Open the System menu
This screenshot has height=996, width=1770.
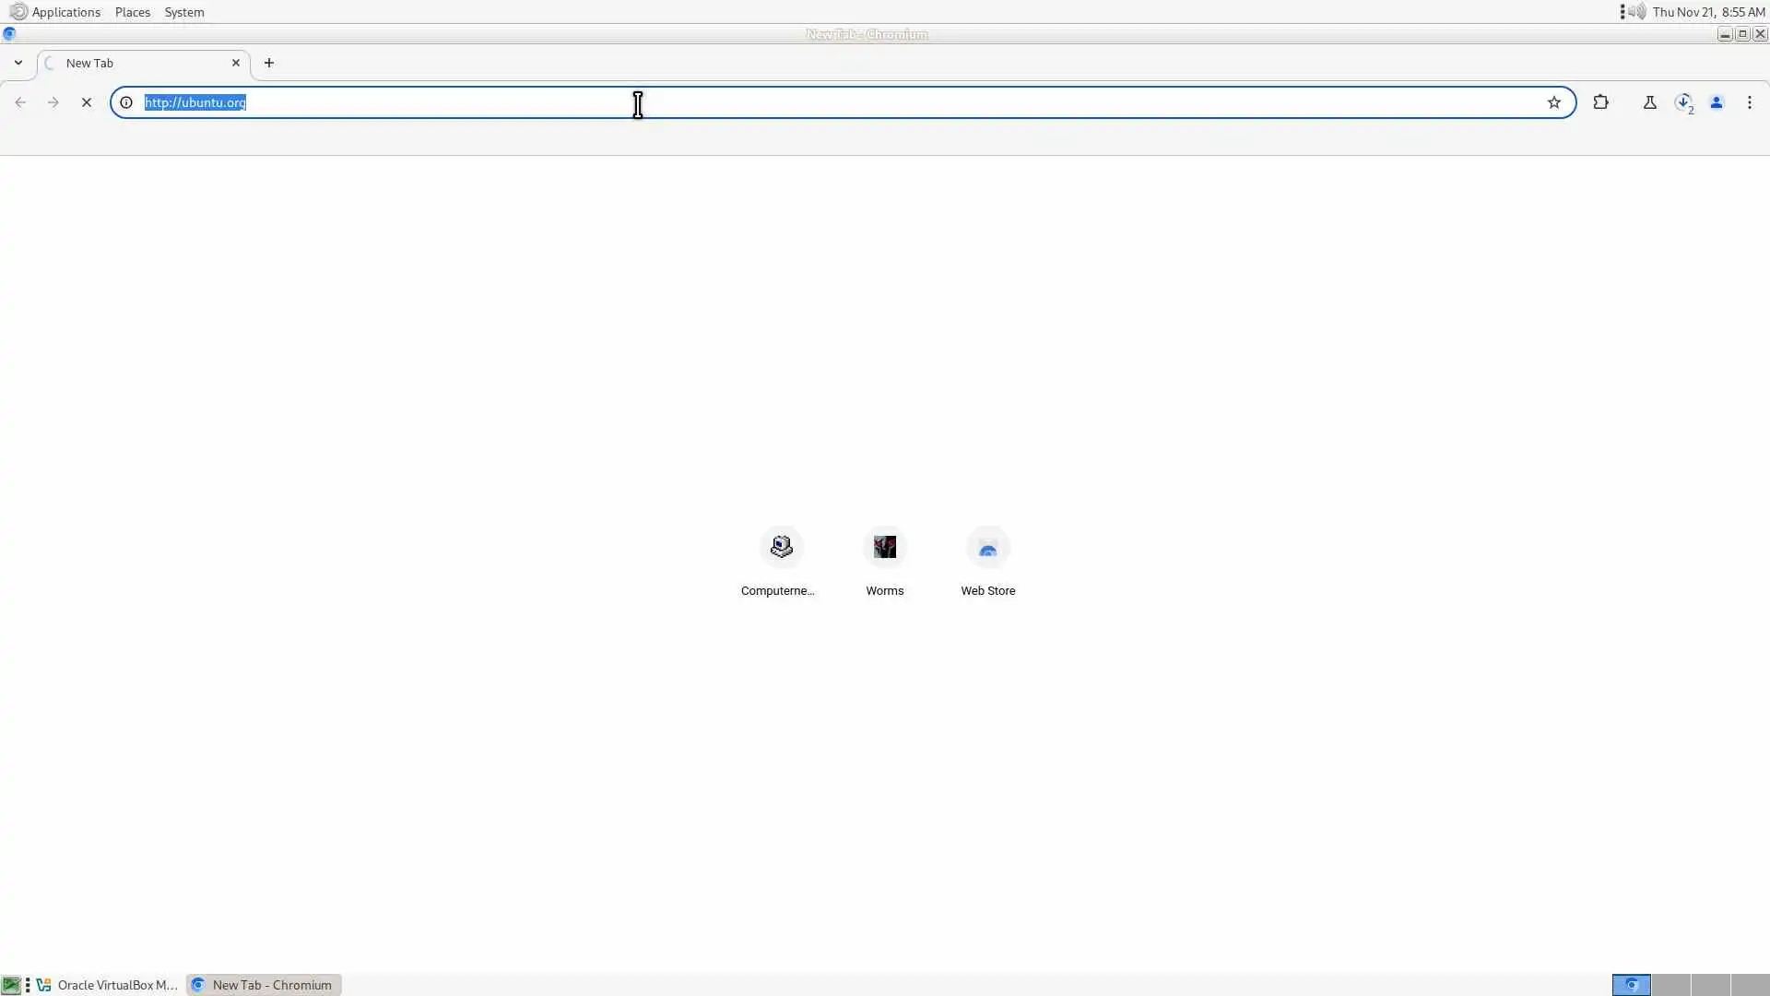click(x=184, y=12)
